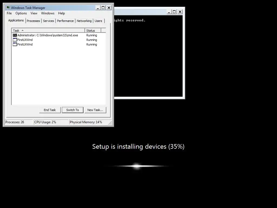
Task: Switch to the Processes tab
Action: [33, 21]
